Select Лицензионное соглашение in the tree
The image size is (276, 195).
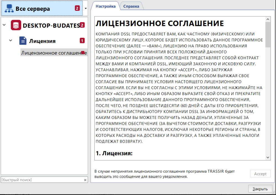[54, 53]
